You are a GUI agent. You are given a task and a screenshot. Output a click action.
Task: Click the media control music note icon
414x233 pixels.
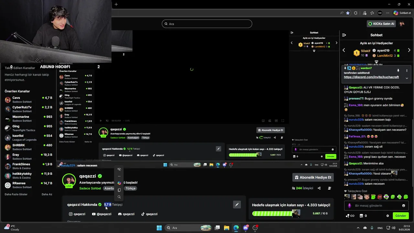point(365,13)
